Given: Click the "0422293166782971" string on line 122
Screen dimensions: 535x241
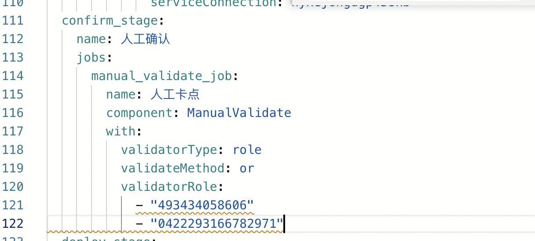Looking at the screenshot, I should click(217, 224).
